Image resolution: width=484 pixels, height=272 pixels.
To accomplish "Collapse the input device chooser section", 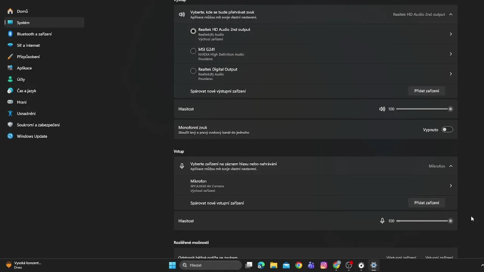I will [451, 166].
